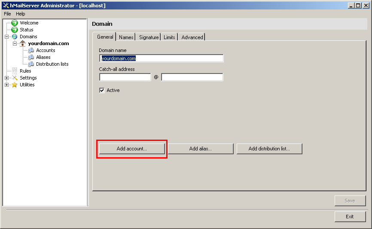Click the Add alias... button

click(201, 149)
